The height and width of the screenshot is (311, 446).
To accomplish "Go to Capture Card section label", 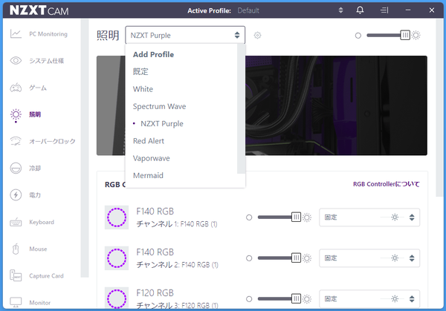I will click(46, 276).
